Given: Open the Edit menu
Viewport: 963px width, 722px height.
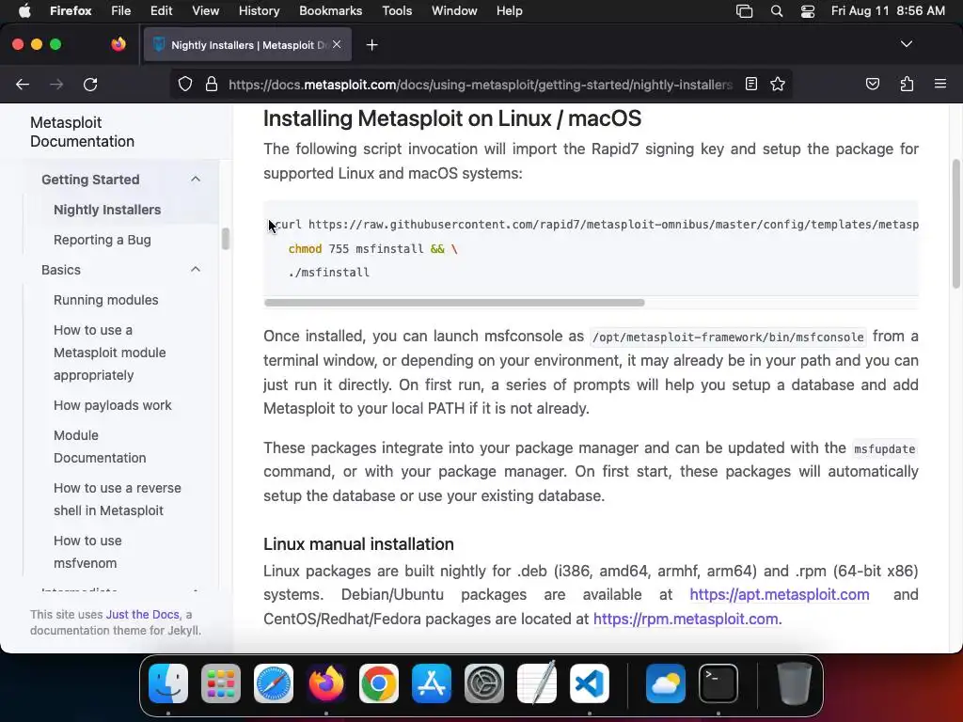Looking at the screenshot, I should click(x=161, y=10).
